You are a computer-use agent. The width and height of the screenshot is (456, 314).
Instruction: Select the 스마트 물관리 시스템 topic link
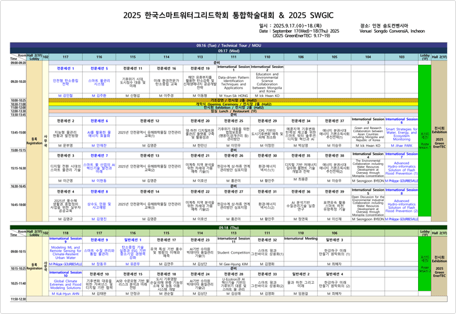pyautogui.click(x=102, y=82)
